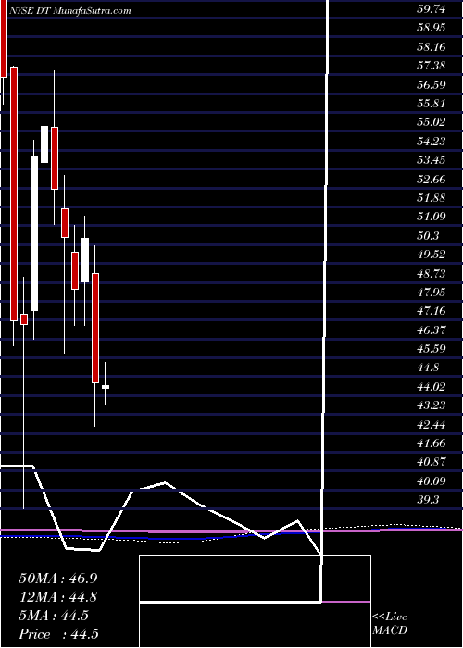This screenshot has width=463, height=648.
Task: Click the 58.95 price axis label
Action: click(x=431, y=28)
